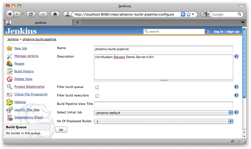Open the Launch Tray App link
251x149 pixels.
tap(27, 110)
